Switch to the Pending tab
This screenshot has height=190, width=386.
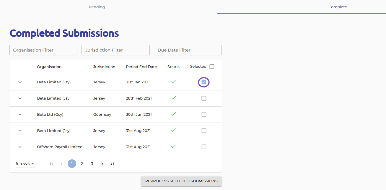tap(97, 7)
